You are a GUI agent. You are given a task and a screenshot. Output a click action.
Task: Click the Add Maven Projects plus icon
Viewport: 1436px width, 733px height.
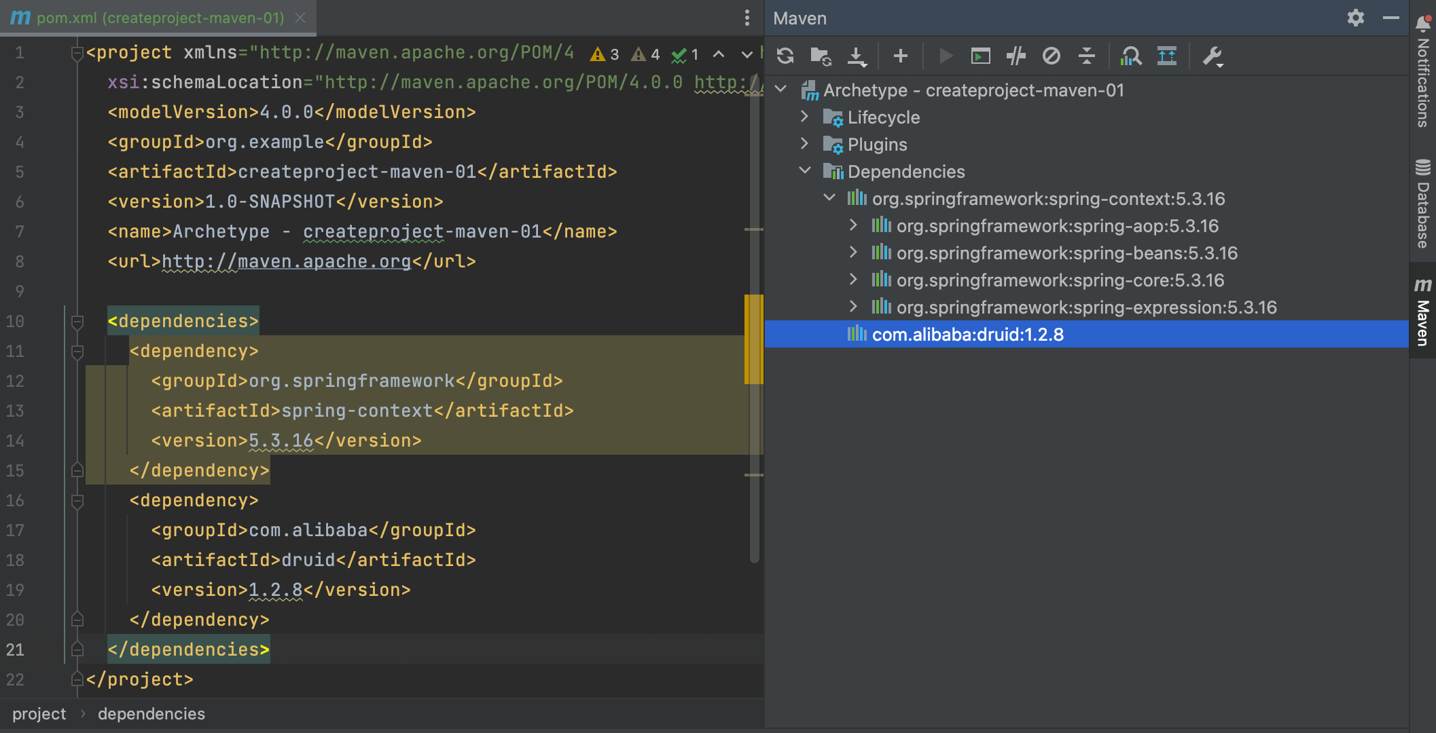[901, 56]
